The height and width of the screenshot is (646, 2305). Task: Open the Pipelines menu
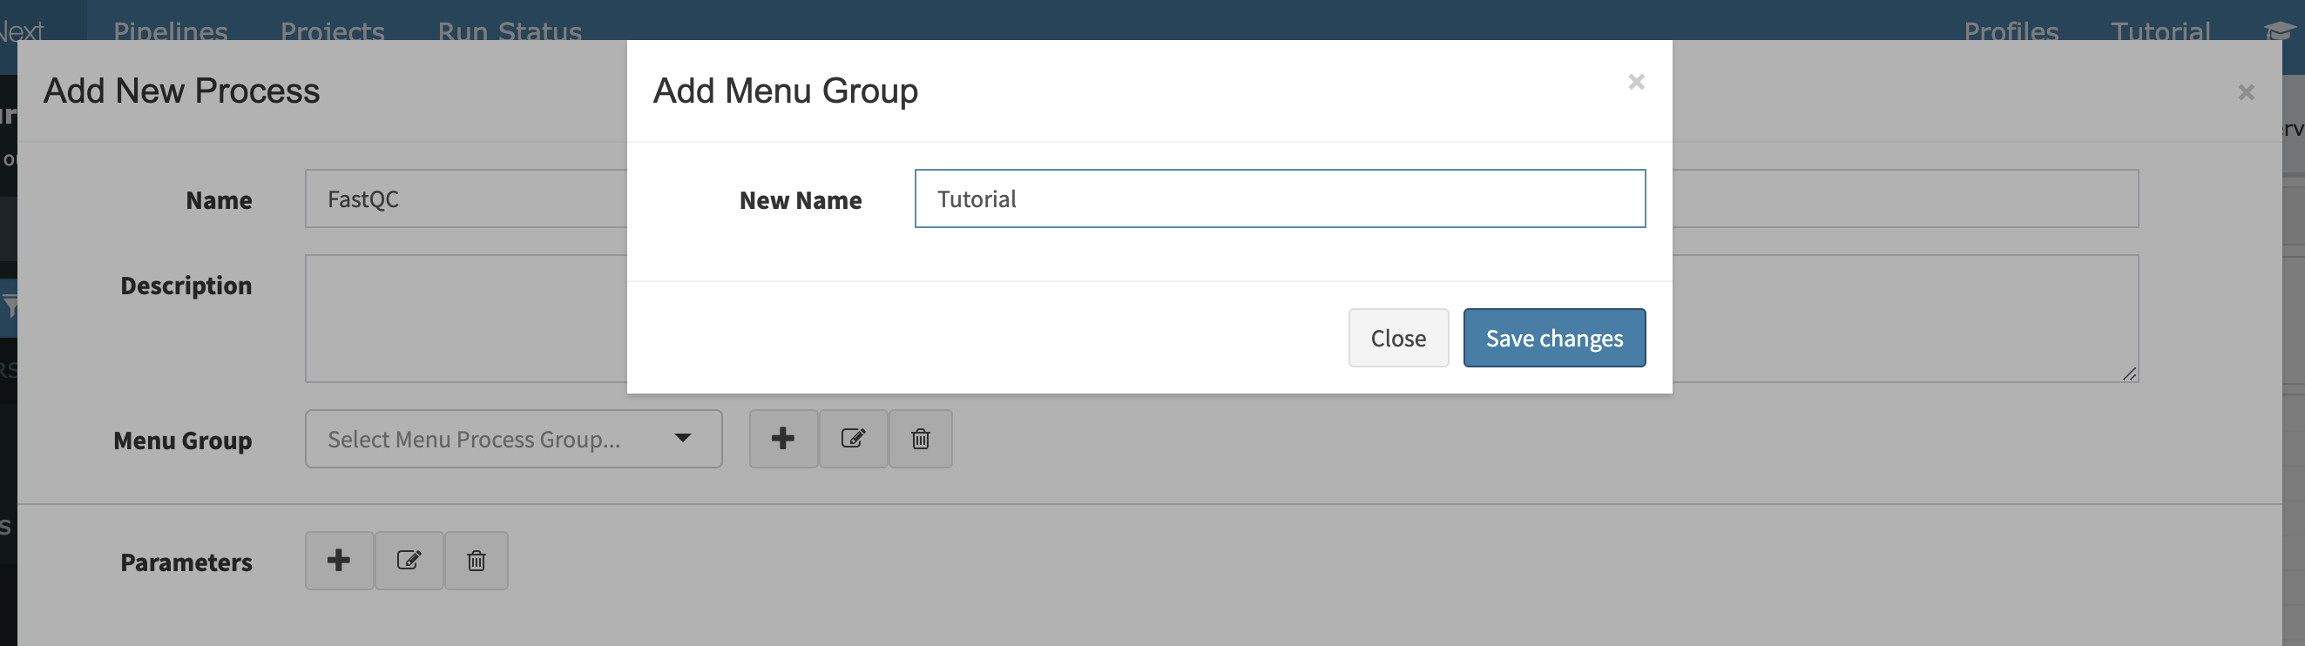coord(170,31)
